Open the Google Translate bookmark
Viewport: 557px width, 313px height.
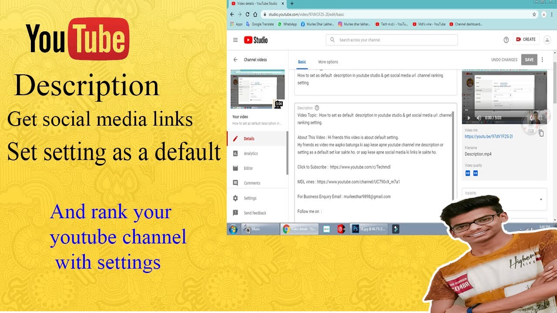coord(260,24)
